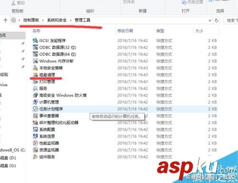Click the 事件查看器 icon

click(35, 116)
